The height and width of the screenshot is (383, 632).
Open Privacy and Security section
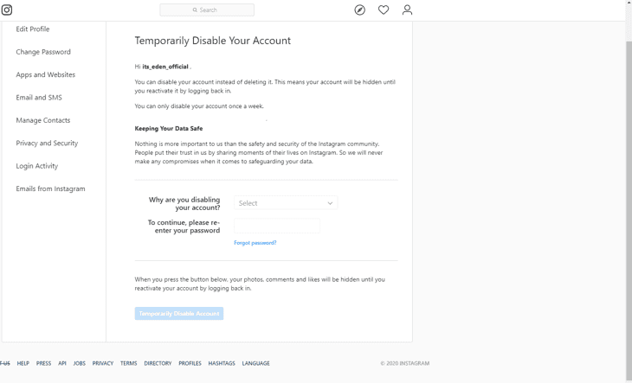point(47,144)
